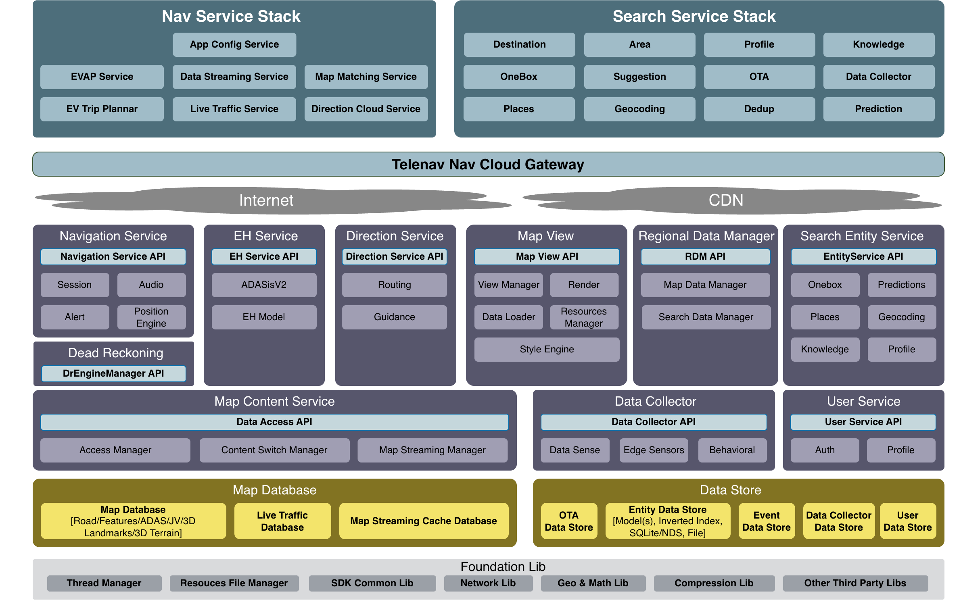Click the Telenav Nav Cloud Gateway bar

pos(488,164)
